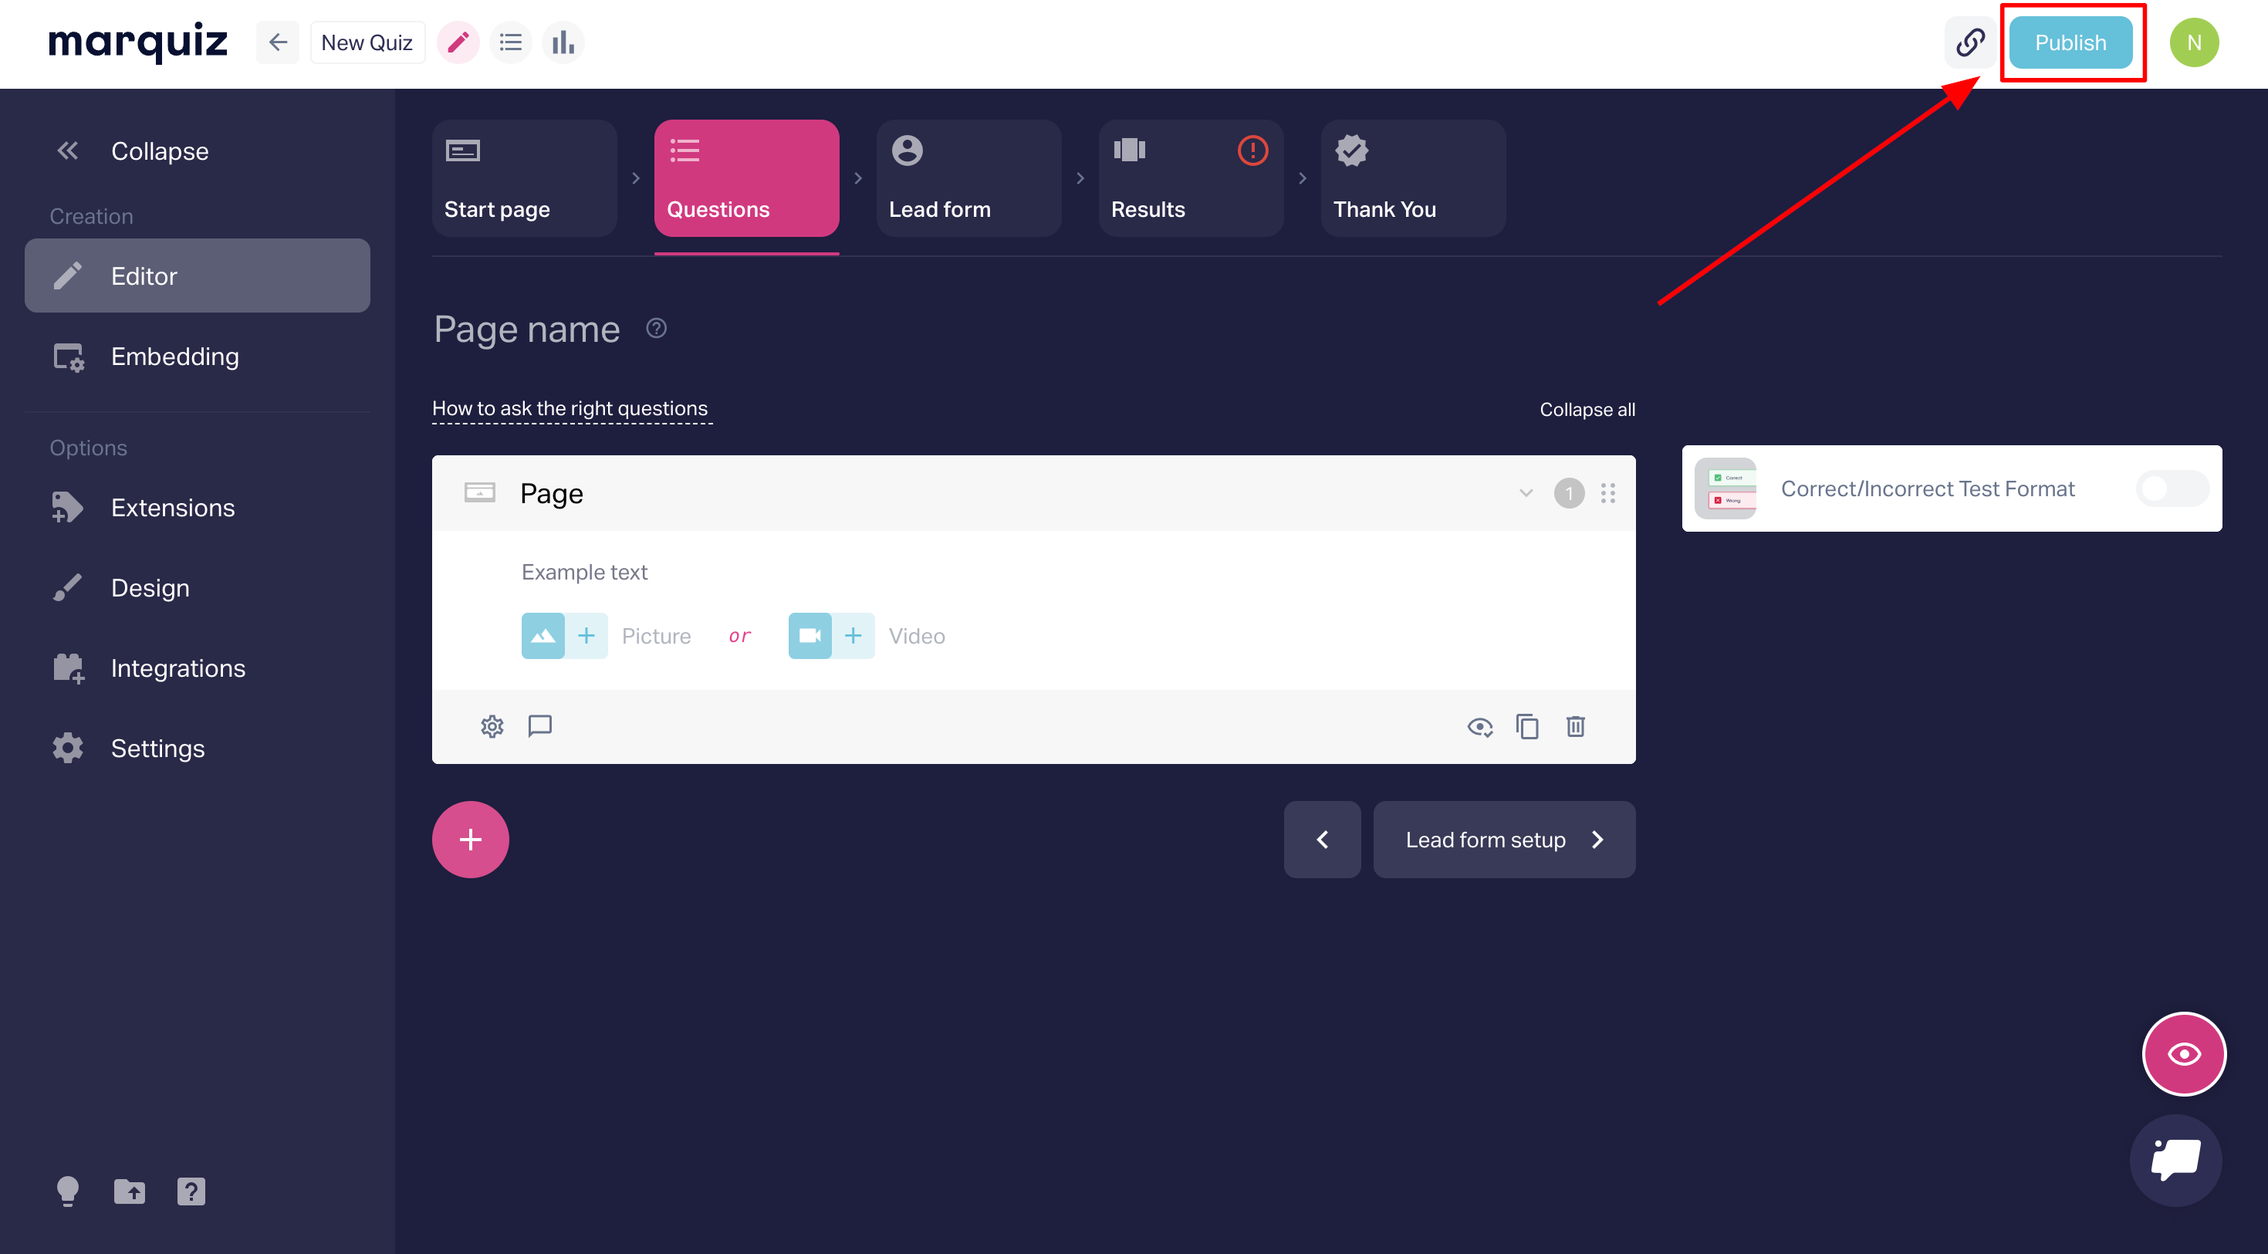Collapse the Page card with chevron
2268x1254 pixels.
click(1526, 493)
